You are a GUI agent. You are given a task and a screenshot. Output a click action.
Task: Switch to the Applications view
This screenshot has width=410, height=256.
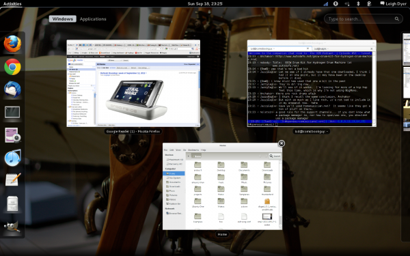93,19
